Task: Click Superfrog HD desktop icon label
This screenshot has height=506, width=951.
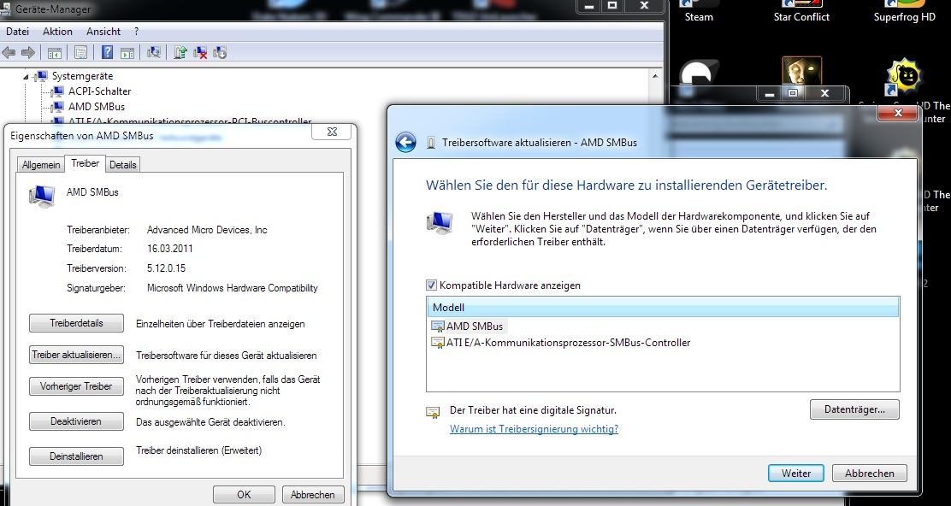Action: click(x=905, y=17)
